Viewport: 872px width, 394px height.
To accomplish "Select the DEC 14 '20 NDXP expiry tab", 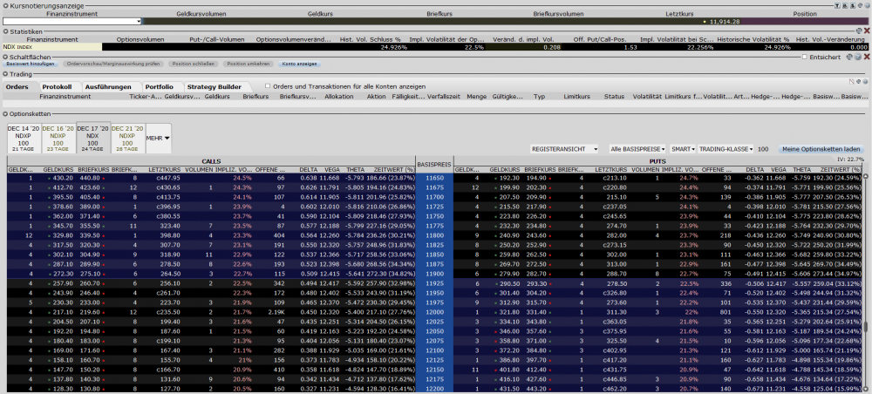I will point(23,138).
